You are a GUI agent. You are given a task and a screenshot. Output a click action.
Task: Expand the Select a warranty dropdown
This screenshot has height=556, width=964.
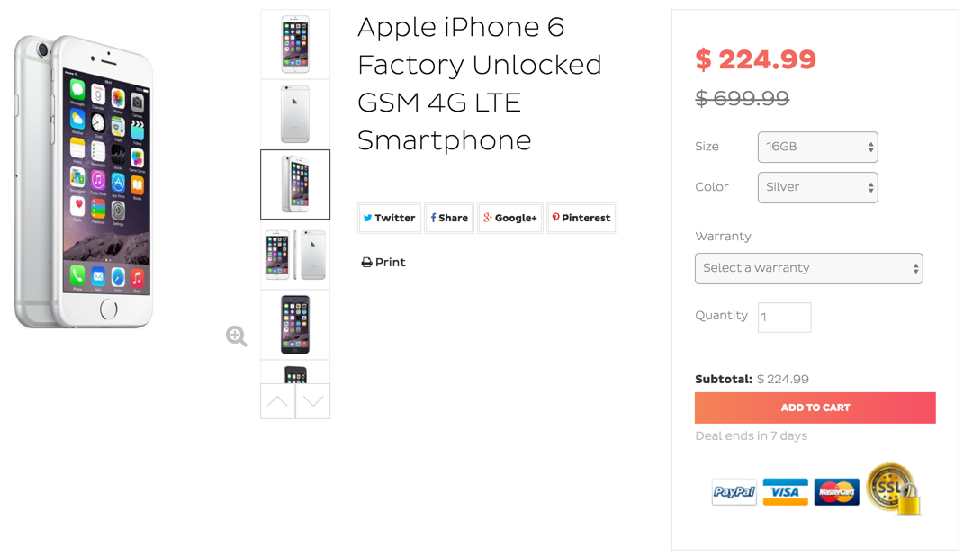tap(808, 268)
